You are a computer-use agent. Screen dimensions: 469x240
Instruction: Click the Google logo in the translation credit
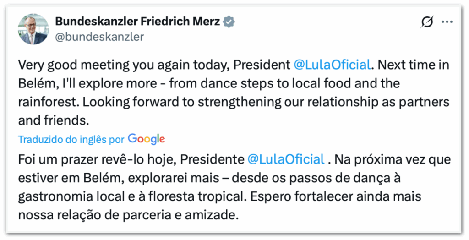coord(146,139)
